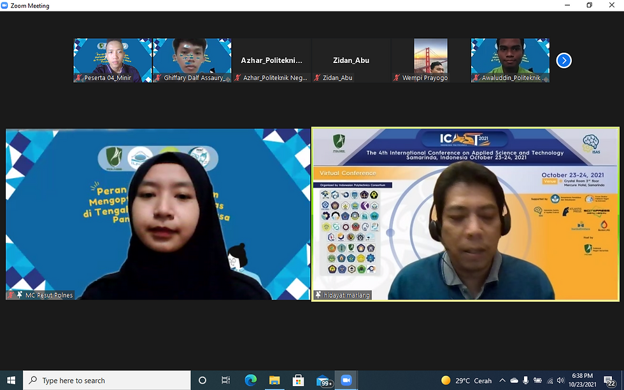
Task: Open Wi-Fi network icon in tray
Action: tap(550, 380)
